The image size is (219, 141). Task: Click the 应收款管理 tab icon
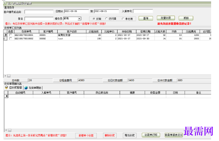click(x=6, y=87)
